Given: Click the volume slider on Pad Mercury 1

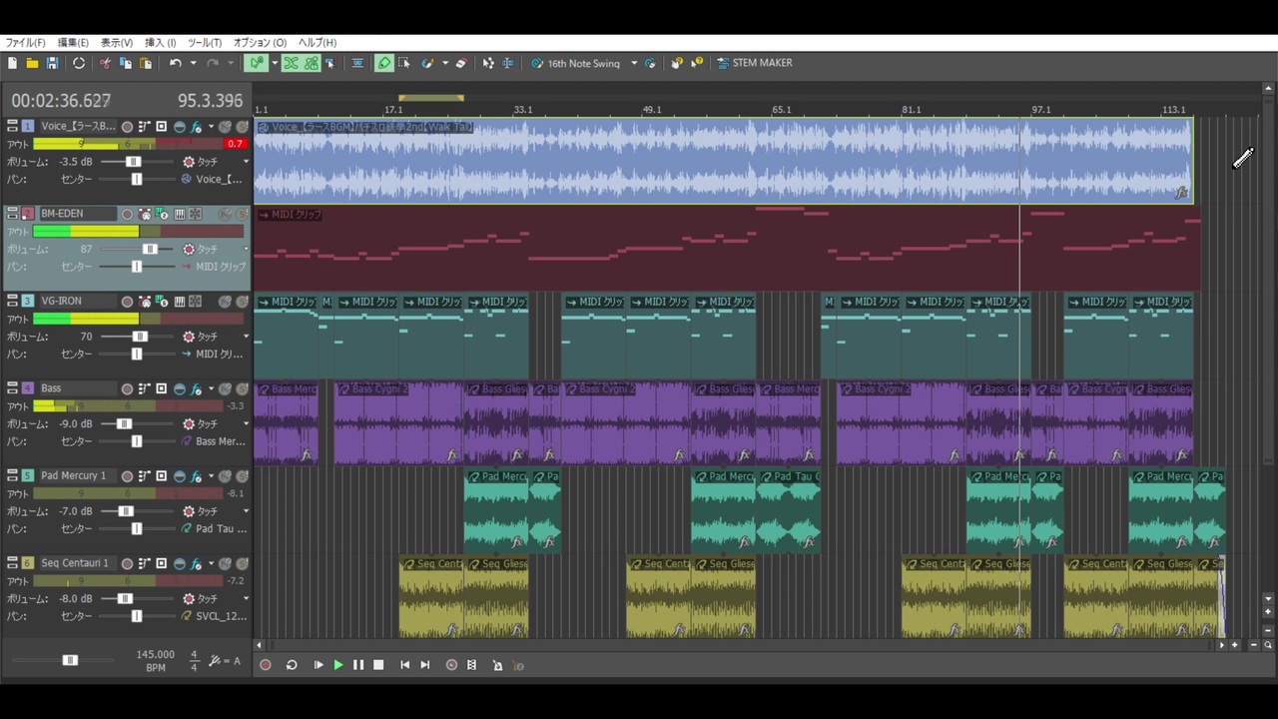Looking at the screenshot, I should tap(126, 511).
